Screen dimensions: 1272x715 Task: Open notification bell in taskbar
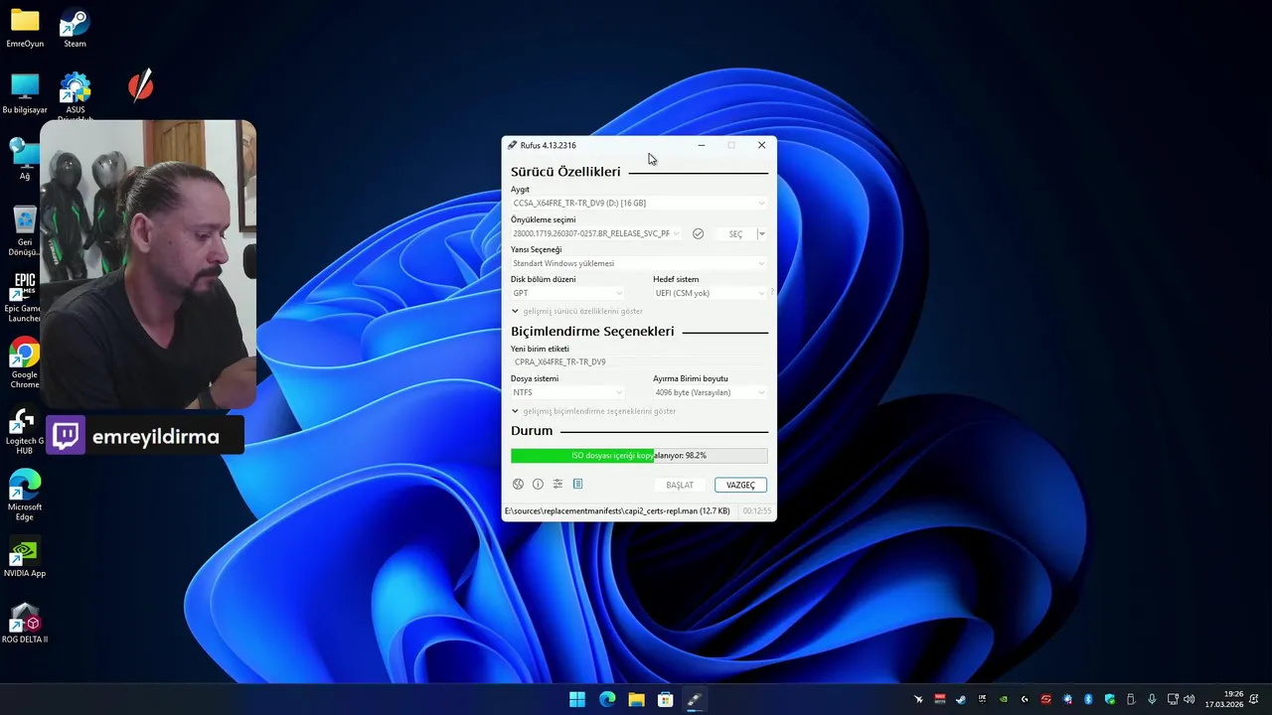1253,699
